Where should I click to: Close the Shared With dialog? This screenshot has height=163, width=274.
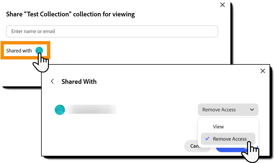[x=263, y=71]
